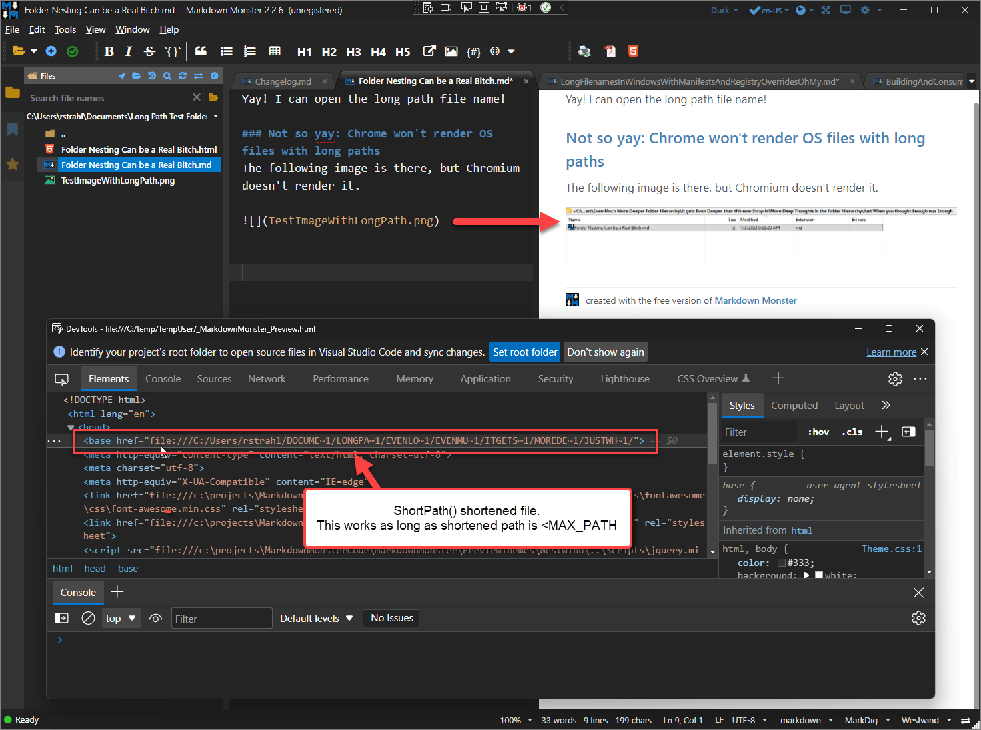Export to PDF icon
This screenshot has width=981, height=730.
pyautogui.click(x=610, y=51)
